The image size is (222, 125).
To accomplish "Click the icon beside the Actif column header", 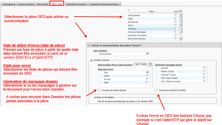I will [181, 11].
